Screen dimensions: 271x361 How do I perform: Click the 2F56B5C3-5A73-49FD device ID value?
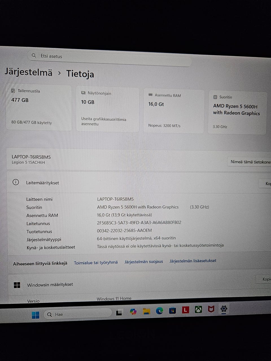(x=139, y=223)
